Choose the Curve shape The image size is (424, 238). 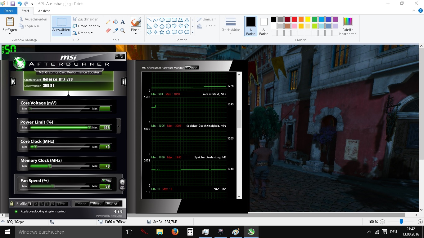pos(156,20)
